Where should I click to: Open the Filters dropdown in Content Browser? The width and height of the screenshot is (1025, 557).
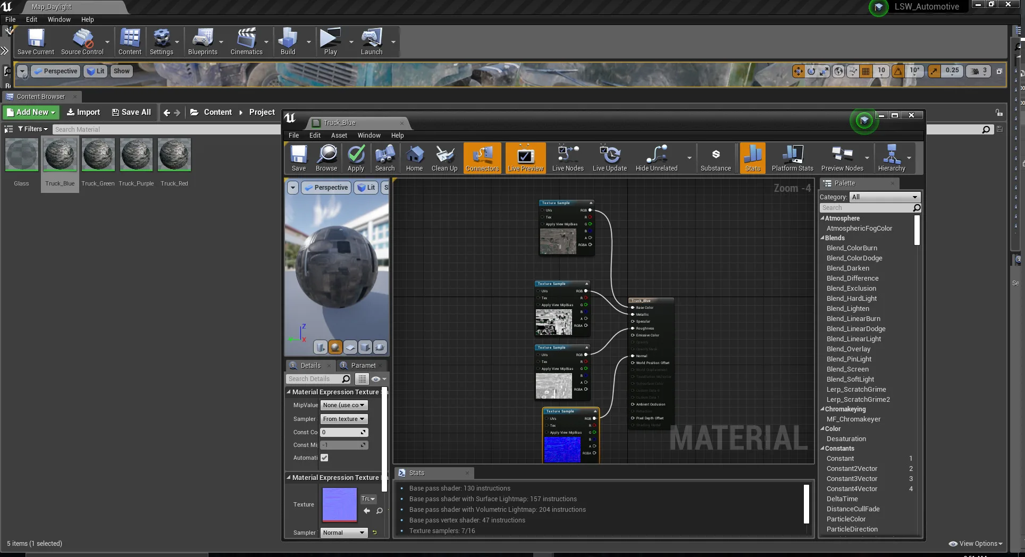33,129
